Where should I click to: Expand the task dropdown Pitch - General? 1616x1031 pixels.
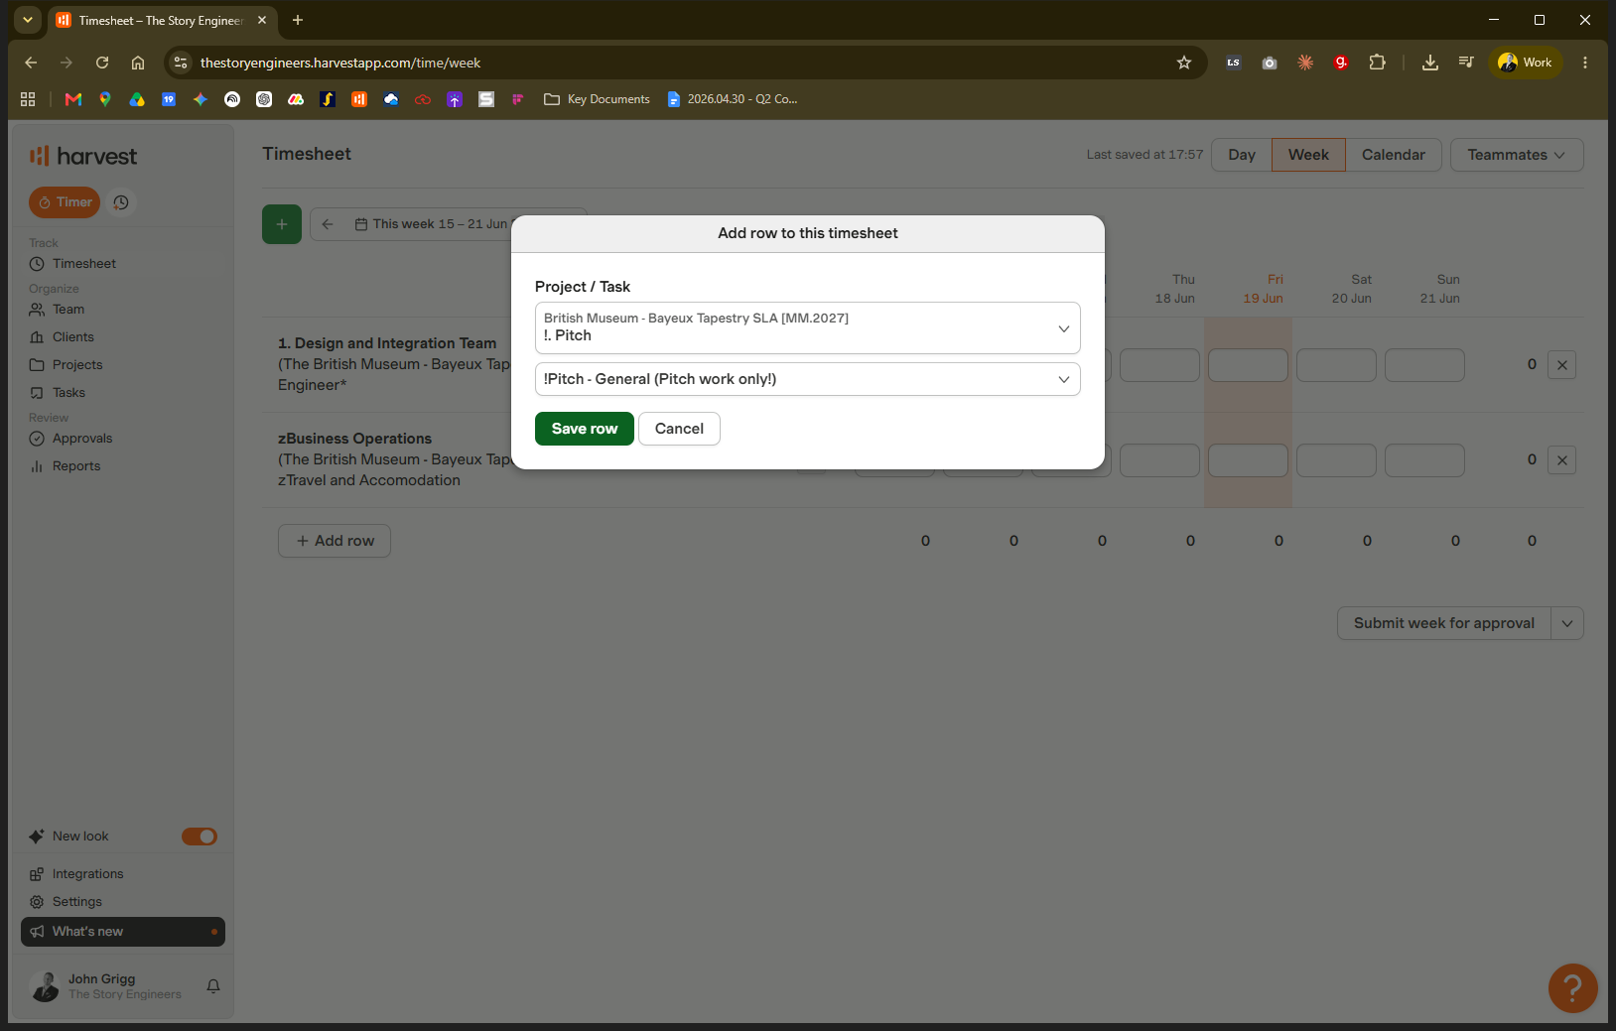[807, 379]
